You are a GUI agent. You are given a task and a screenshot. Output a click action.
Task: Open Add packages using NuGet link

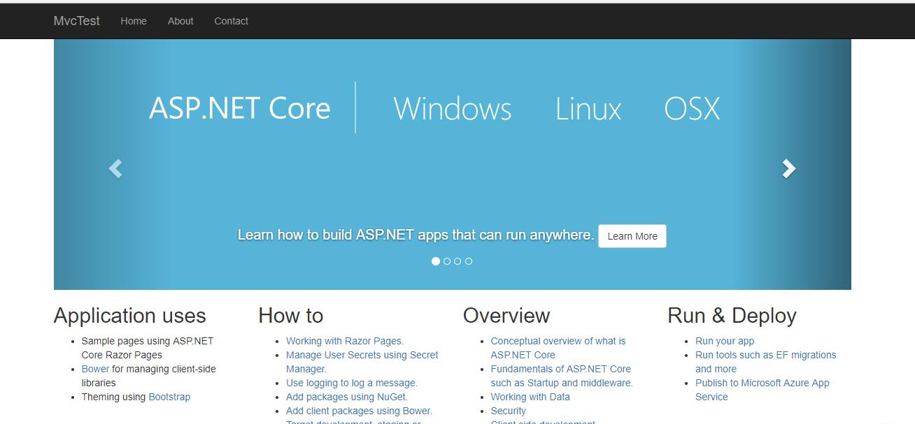click(346, 397)
